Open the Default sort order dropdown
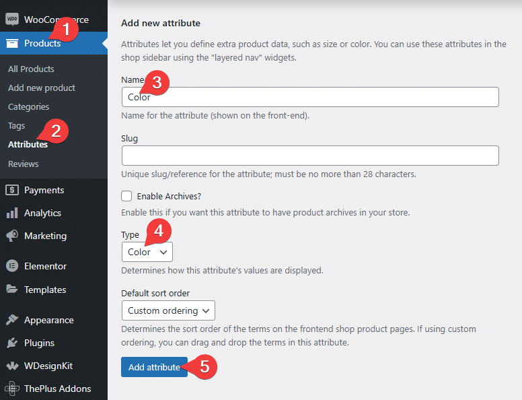Image resolution: width=522 pixels, height=400 pixels. pos(168,310)
